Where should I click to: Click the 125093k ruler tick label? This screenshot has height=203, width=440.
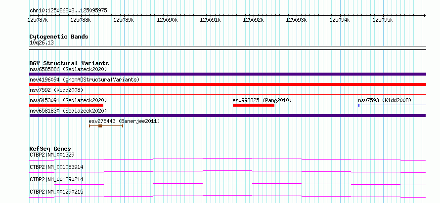point(297,20)
